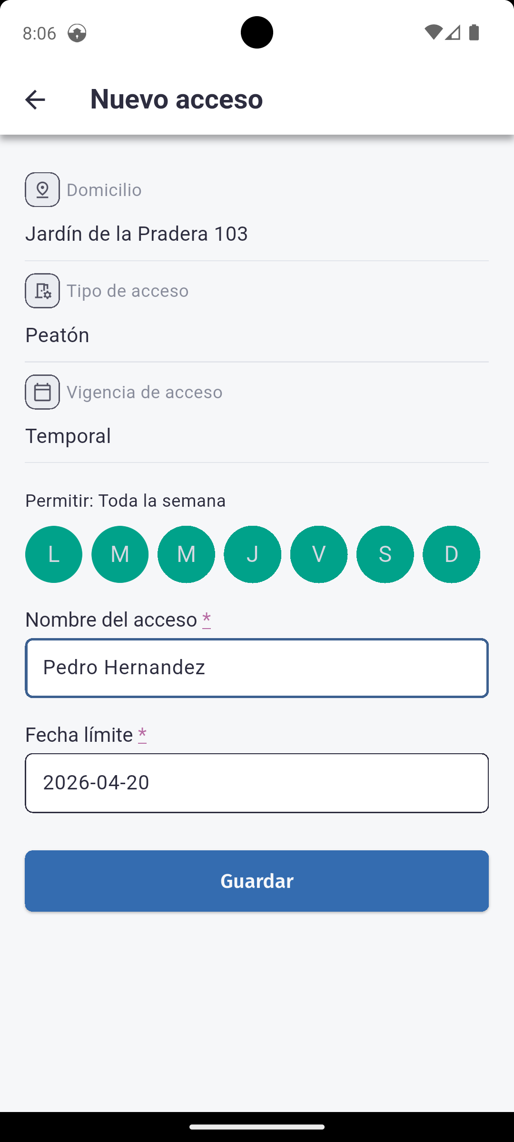Click the Nombre del acceso text field
The width and height of the screenshot is (514, 1142).
click(x=257, y=668)
